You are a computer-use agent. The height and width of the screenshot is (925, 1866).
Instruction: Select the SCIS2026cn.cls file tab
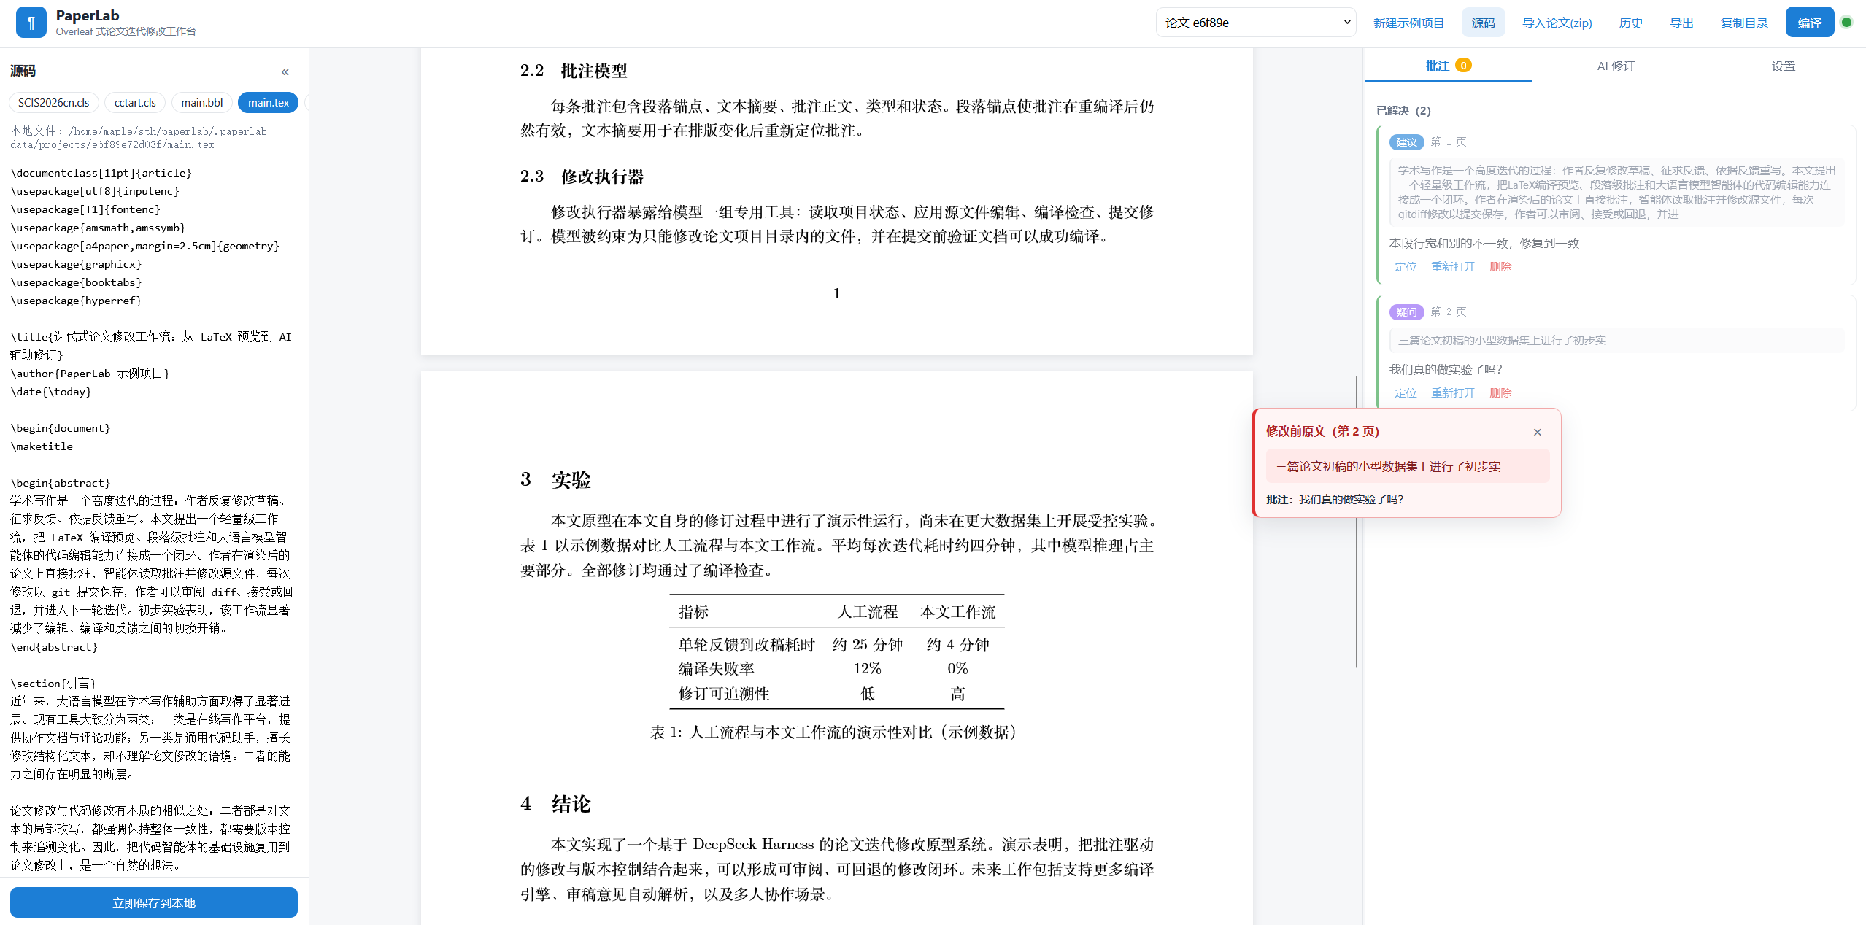pos(54,103)
